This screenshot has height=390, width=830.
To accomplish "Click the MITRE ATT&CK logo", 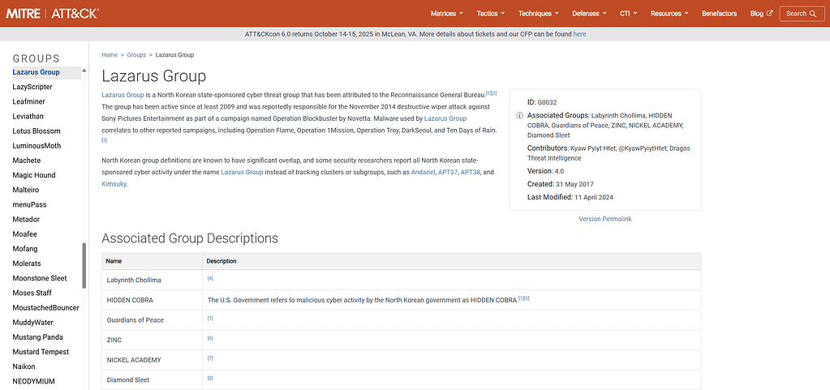I will coord(54,13).
